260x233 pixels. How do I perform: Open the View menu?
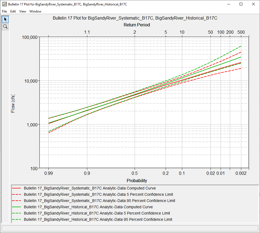23,11
